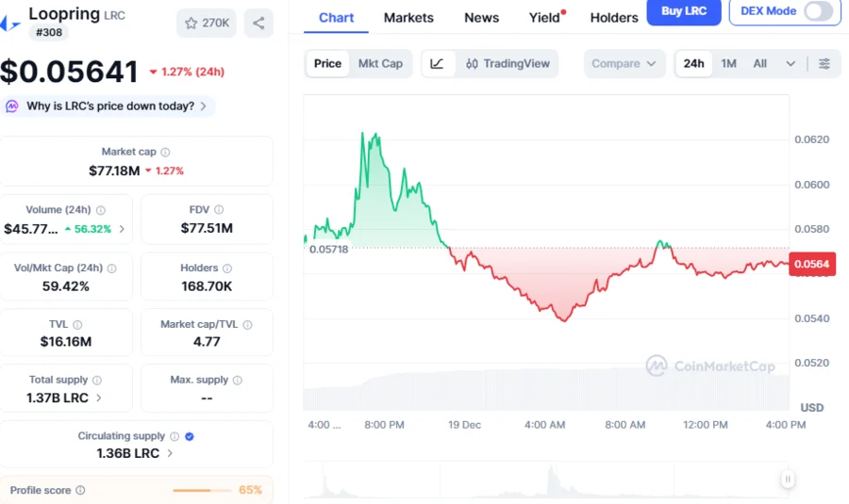Screen dimensions: 849x504
Task: Toggle the DEX Mode switch
Action: point(818,11)
